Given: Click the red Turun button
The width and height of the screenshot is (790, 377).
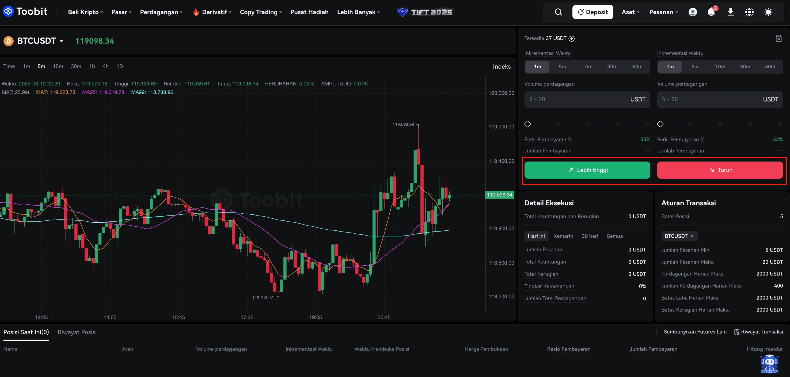Looking at the screenshot, I should [x=720, y=170].
